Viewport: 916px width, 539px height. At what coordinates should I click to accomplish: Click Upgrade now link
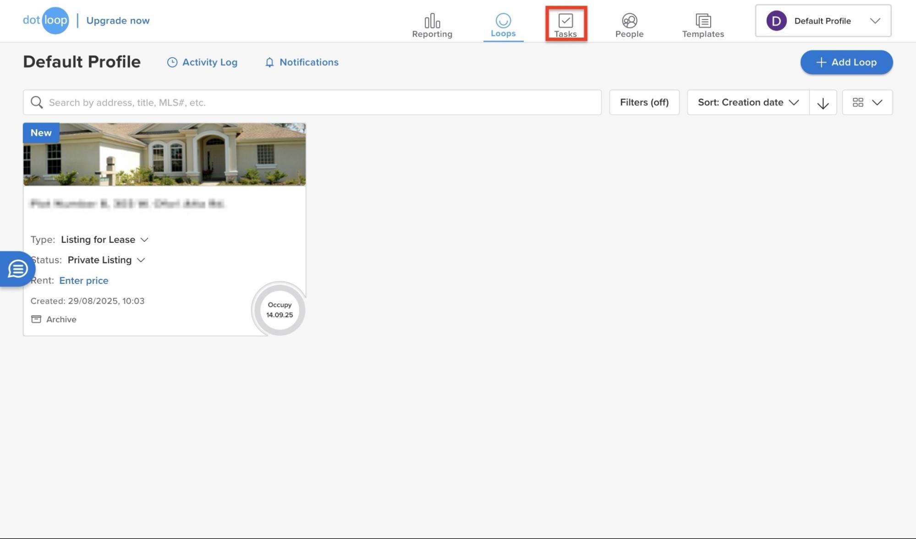(x=118, y=20)
